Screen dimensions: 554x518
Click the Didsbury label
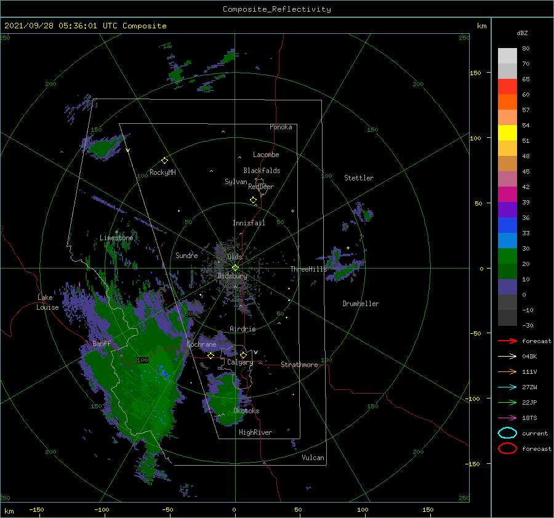pyautogui.click(x=233, y=276)
